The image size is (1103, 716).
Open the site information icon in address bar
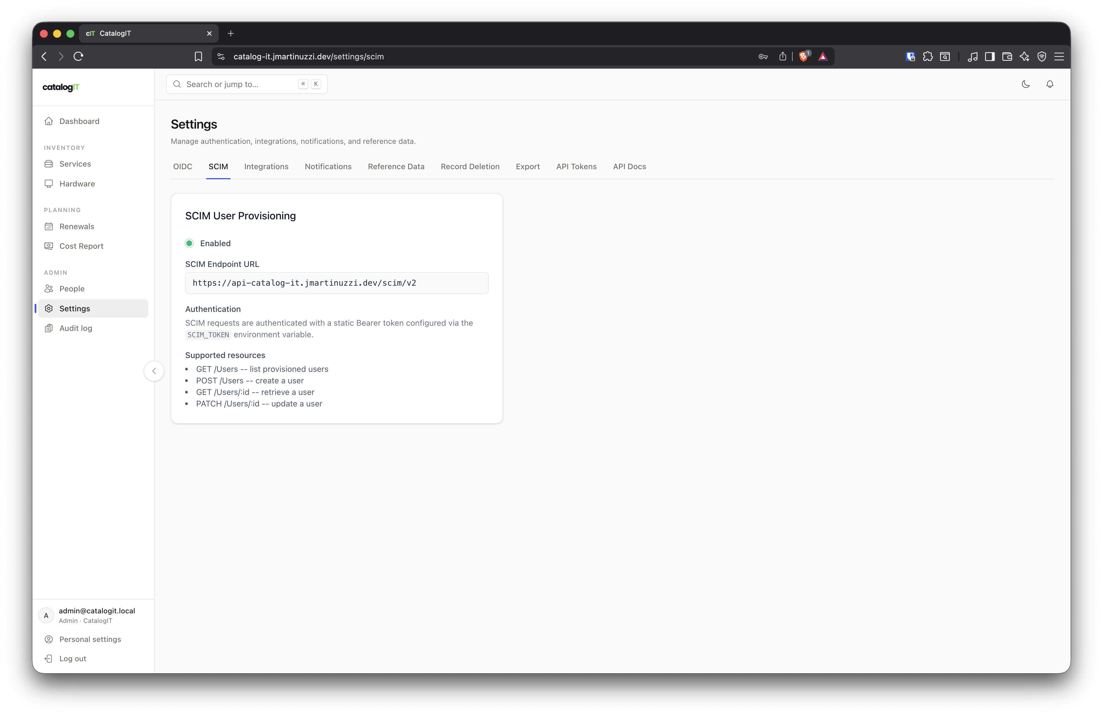221,56
